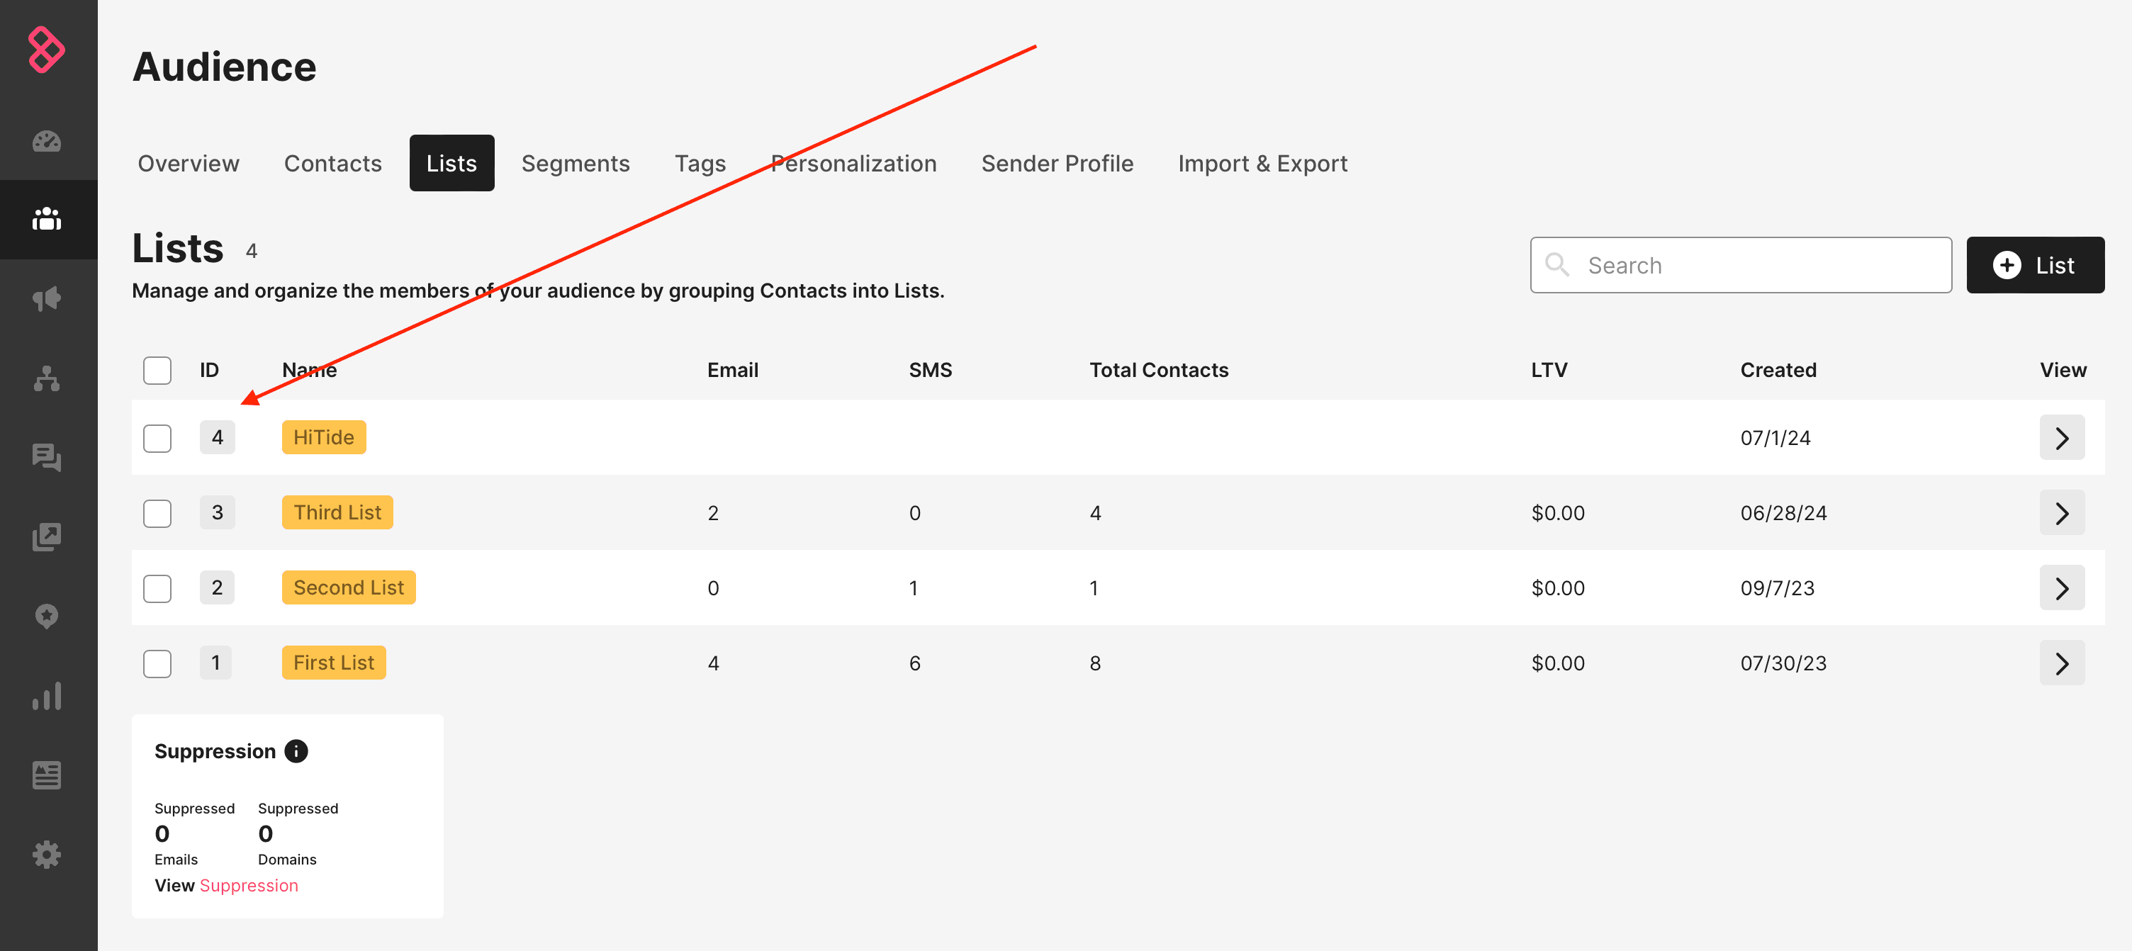Screen dimensions: 2132x951
Task: Switch to the Contacts tab
Action: coord(333,163)
